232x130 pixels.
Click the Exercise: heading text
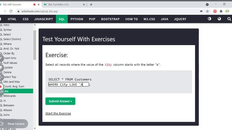tap(57, 55)
